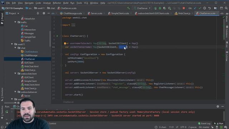
Task: Change indent setting via 2 spaces
Action: [x=193, y=127]
